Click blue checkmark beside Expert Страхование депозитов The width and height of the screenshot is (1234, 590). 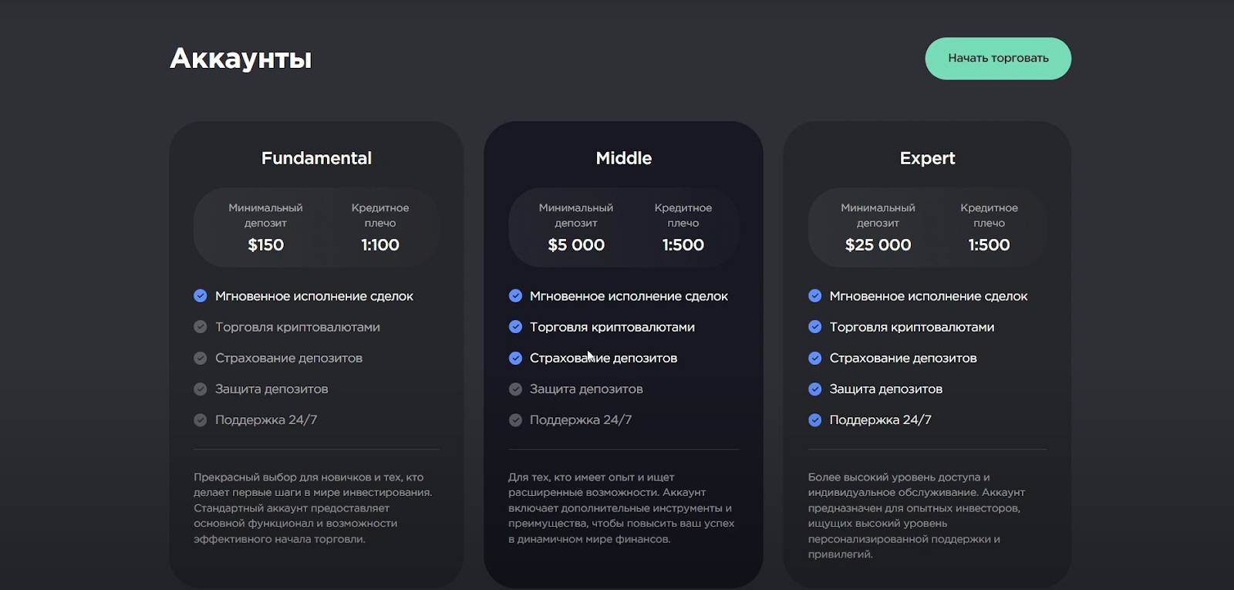tap(815, 358)
